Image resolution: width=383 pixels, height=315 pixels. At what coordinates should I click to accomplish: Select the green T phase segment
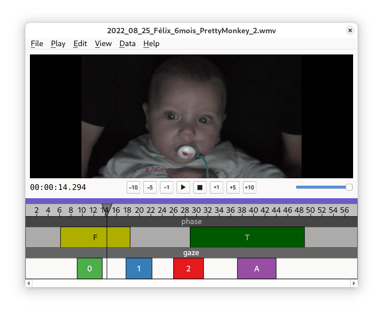tap(247, 237)
